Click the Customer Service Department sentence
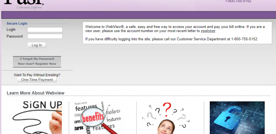The height and width of the screenshot is (134, 276). [171, 39]
